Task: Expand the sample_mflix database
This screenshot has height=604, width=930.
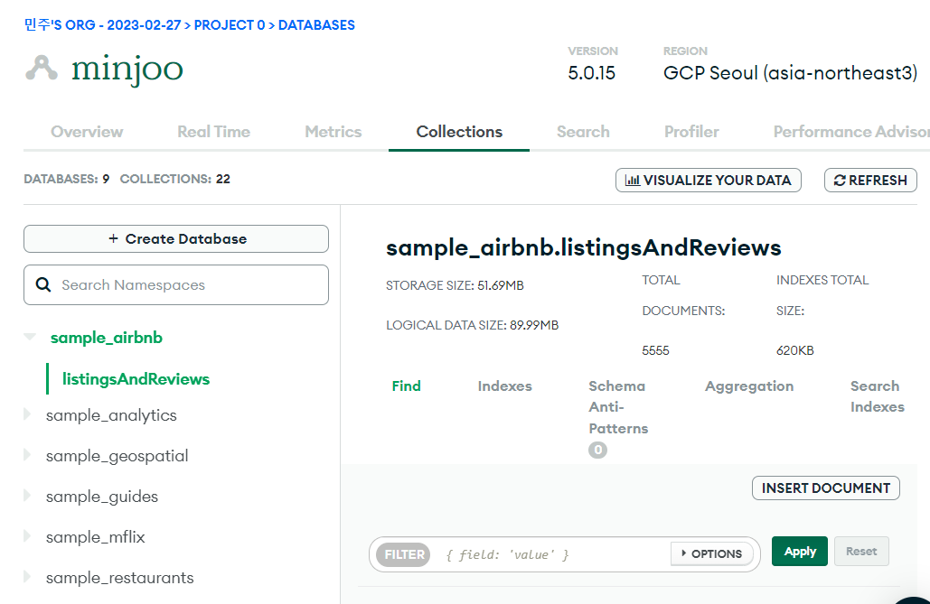Action: (x=27, y=535)
